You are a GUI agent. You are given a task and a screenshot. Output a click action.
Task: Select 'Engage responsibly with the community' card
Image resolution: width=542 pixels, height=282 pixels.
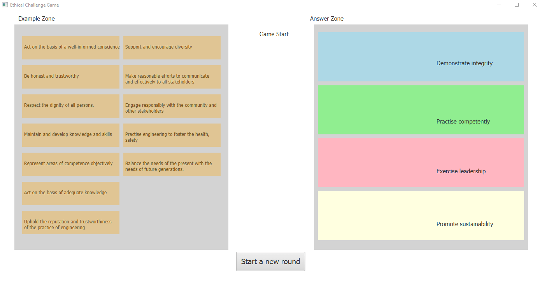tap(172, 106)
